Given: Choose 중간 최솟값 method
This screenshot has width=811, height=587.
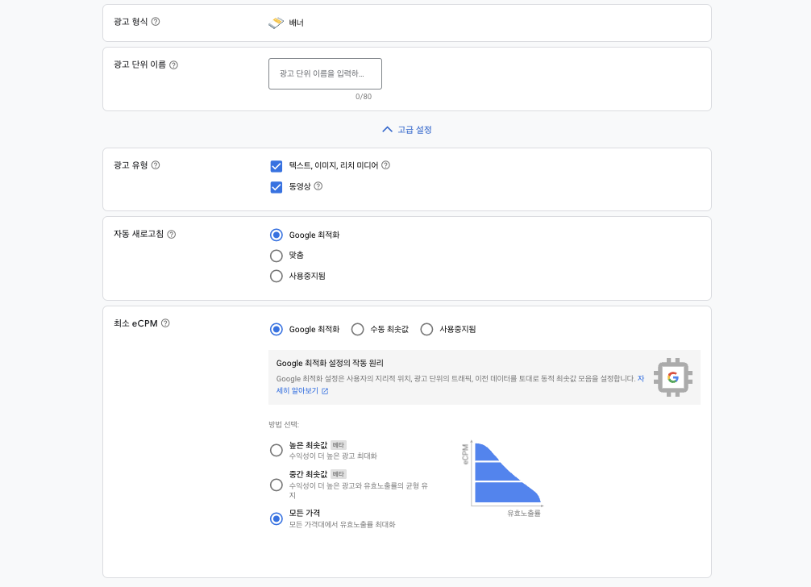Looking at the screenshot, I should (x=277, y=485).
